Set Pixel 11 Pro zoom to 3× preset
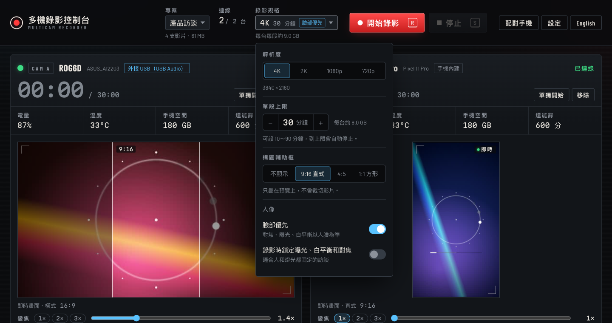Image resolution: width=612 pixels, height=323 pixels. (378, 318)
